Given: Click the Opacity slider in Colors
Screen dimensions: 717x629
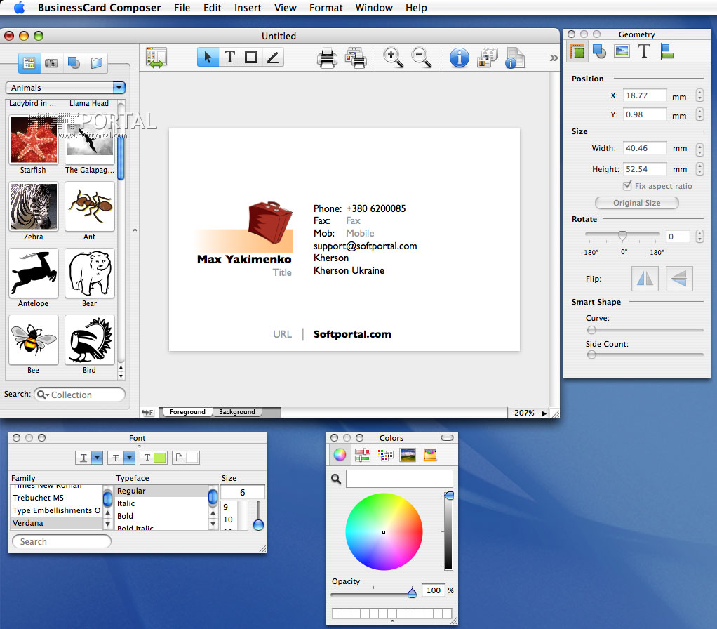Looking at the screenshot, I should [x=412, y=593].
